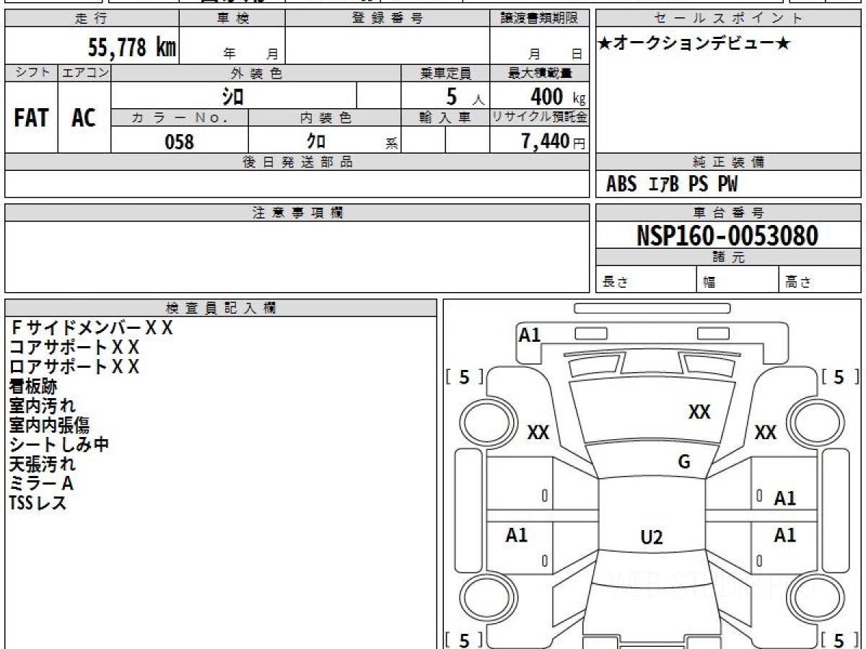This screenshot has width=866, height=649.
Task: Select the 内装色 header
Action: [325, 118]
